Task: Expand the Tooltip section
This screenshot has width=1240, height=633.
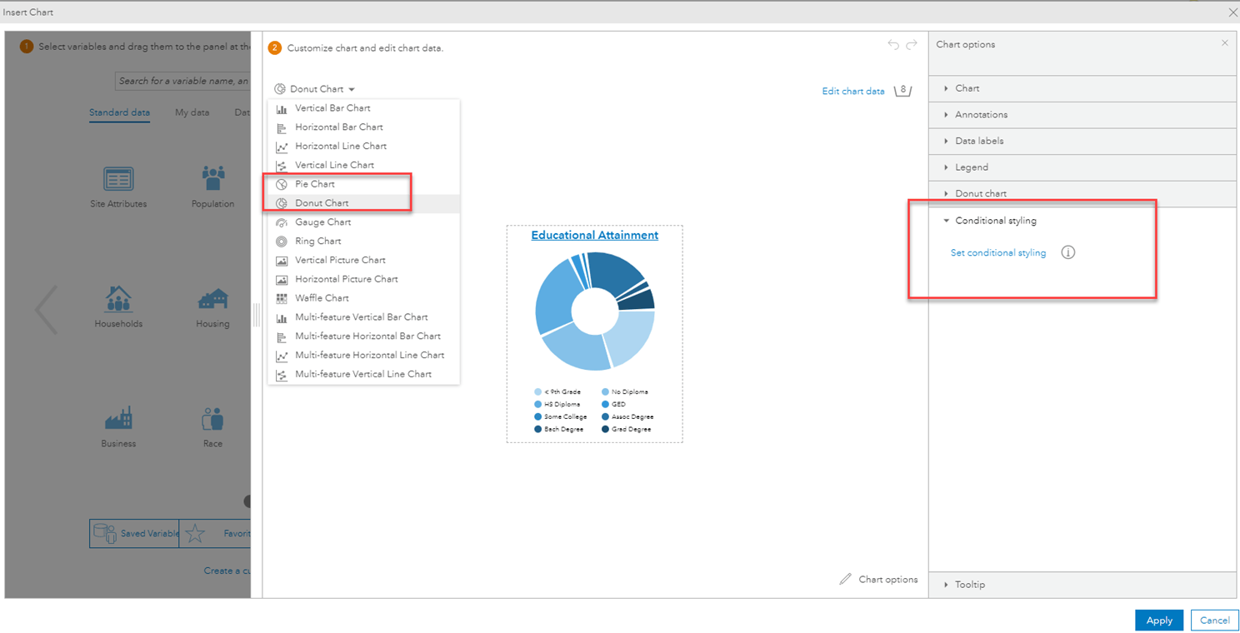Action: (x=967, y=585)
